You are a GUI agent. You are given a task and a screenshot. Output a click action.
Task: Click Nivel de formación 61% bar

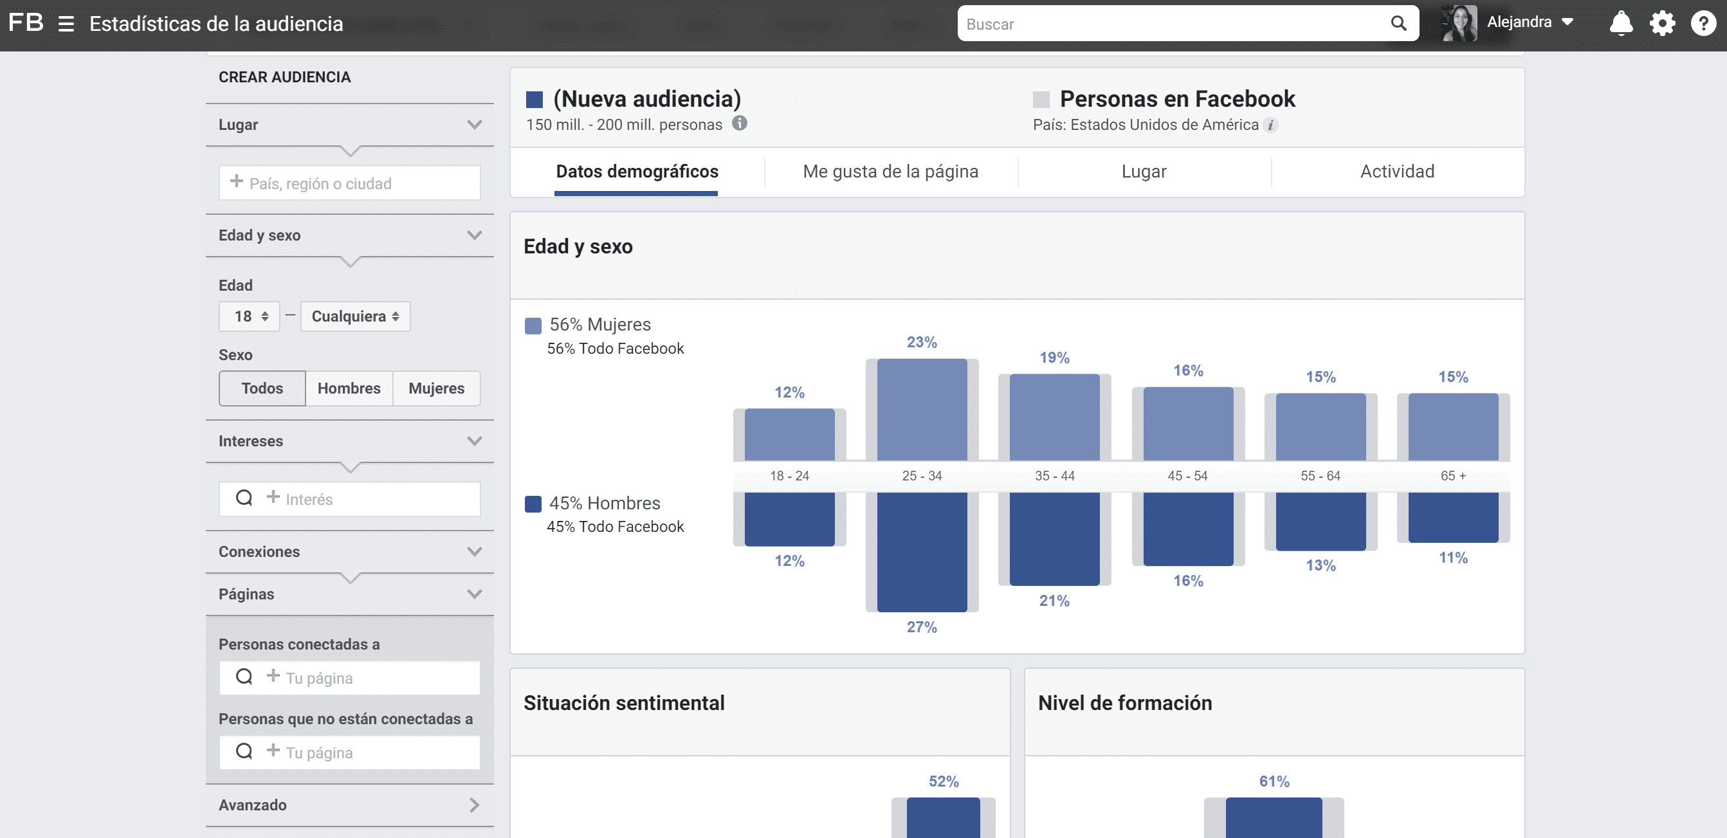tap(1274, 818)
